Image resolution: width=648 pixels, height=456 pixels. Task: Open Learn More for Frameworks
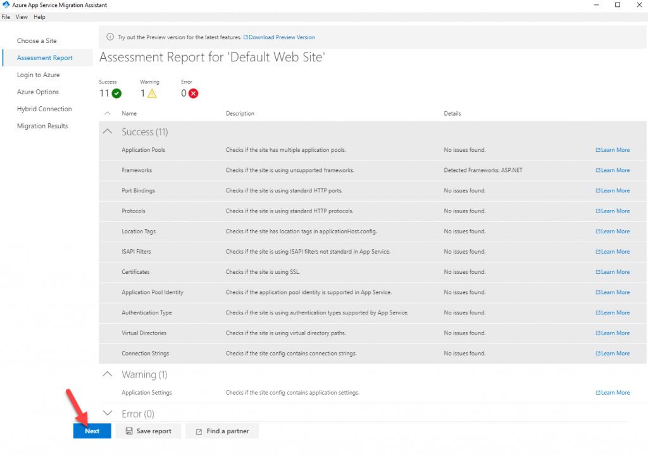pyautogui.click(x=613, y=170)
